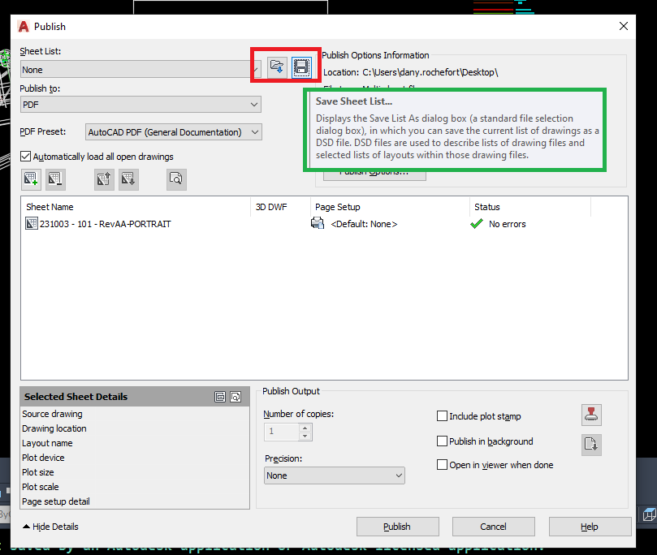Enable Include plot stamp
The image size is (657, 555).
coord(442,415)
